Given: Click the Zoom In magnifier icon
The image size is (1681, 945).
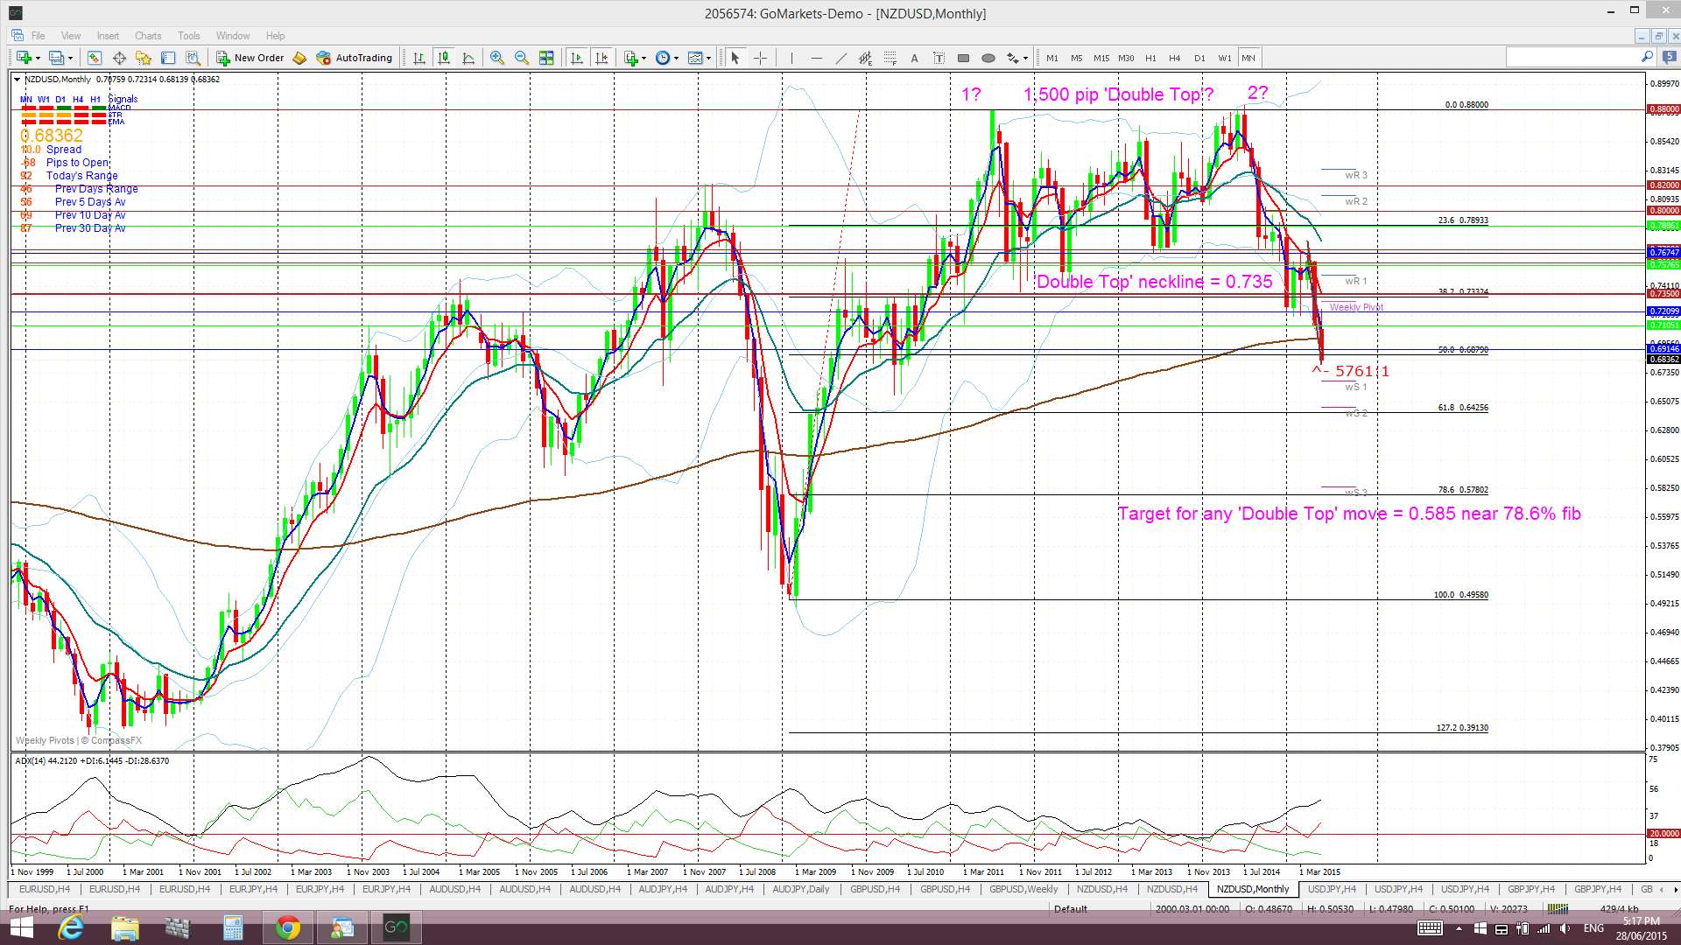Looking at the screenshot, I should (x=497, y=58).
